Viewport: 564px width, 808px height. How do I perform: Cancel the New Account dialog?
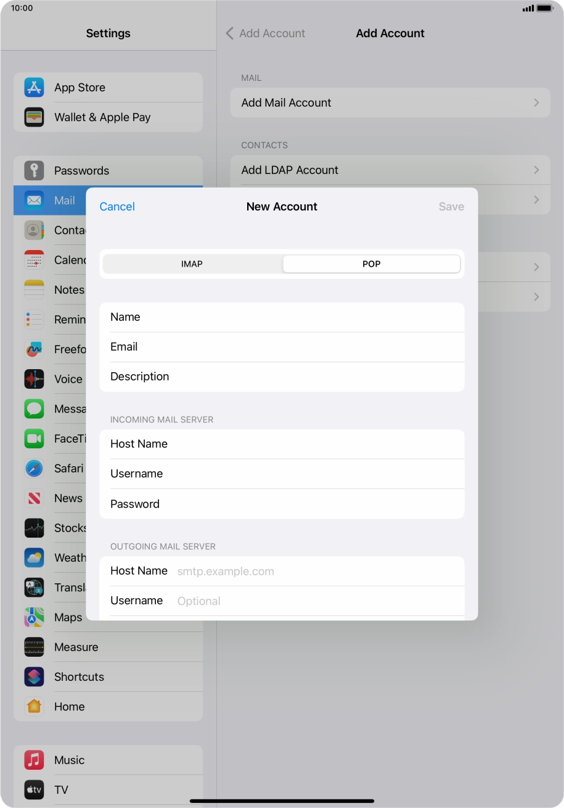click(x=117, y=206)
